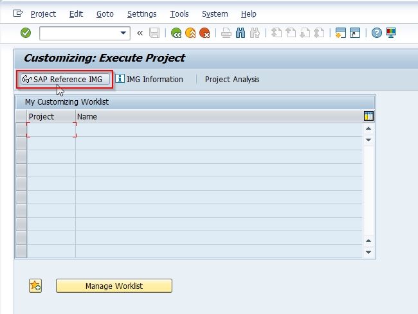
Task: Open the Edit menu
Action: click(76, 14)
